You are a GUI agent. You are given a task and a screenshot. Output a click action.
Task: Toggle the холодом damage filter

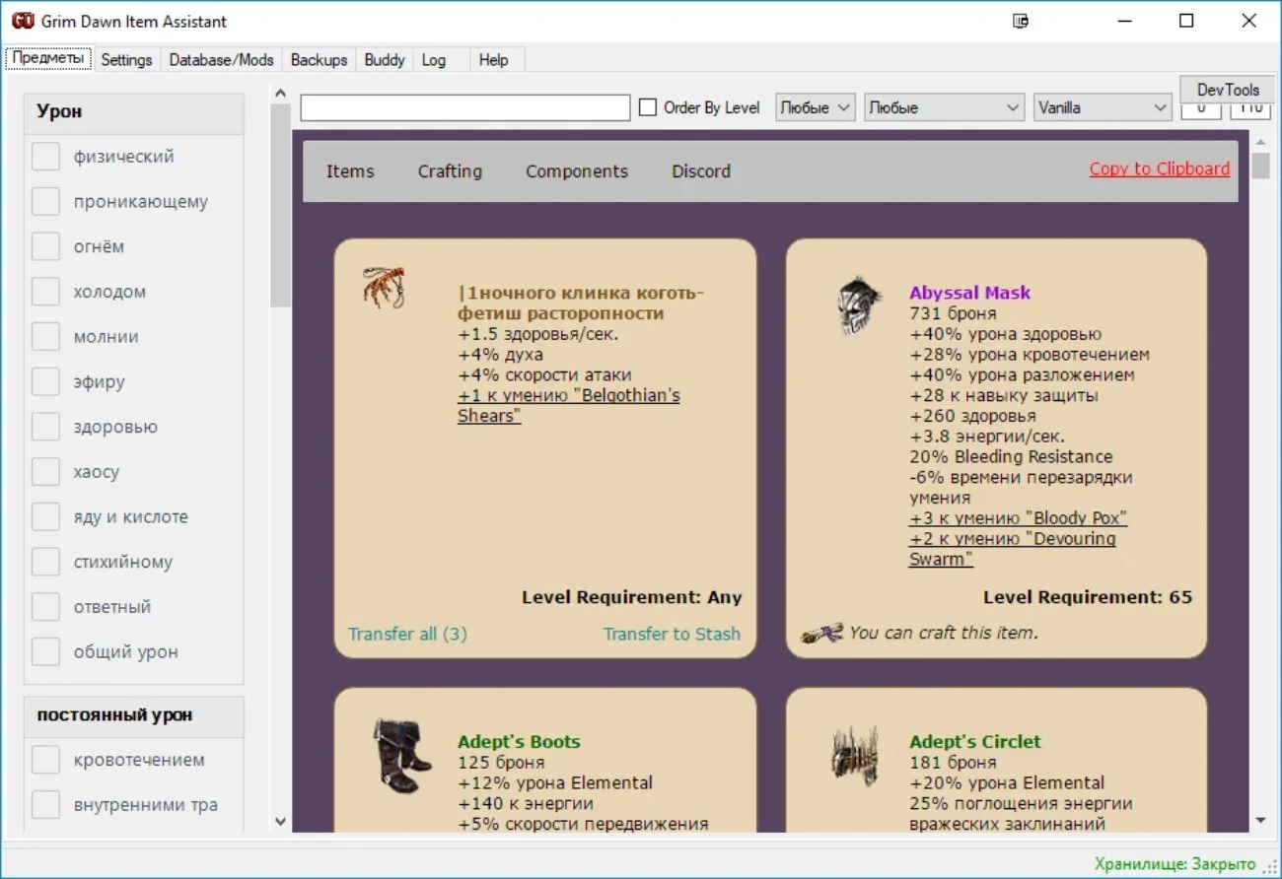pyautogui.click(x=46, y=292)
